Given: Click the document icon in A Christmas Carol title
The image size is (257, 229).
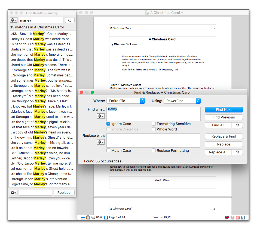Looking at the screenshot, I should coord(147,13).
